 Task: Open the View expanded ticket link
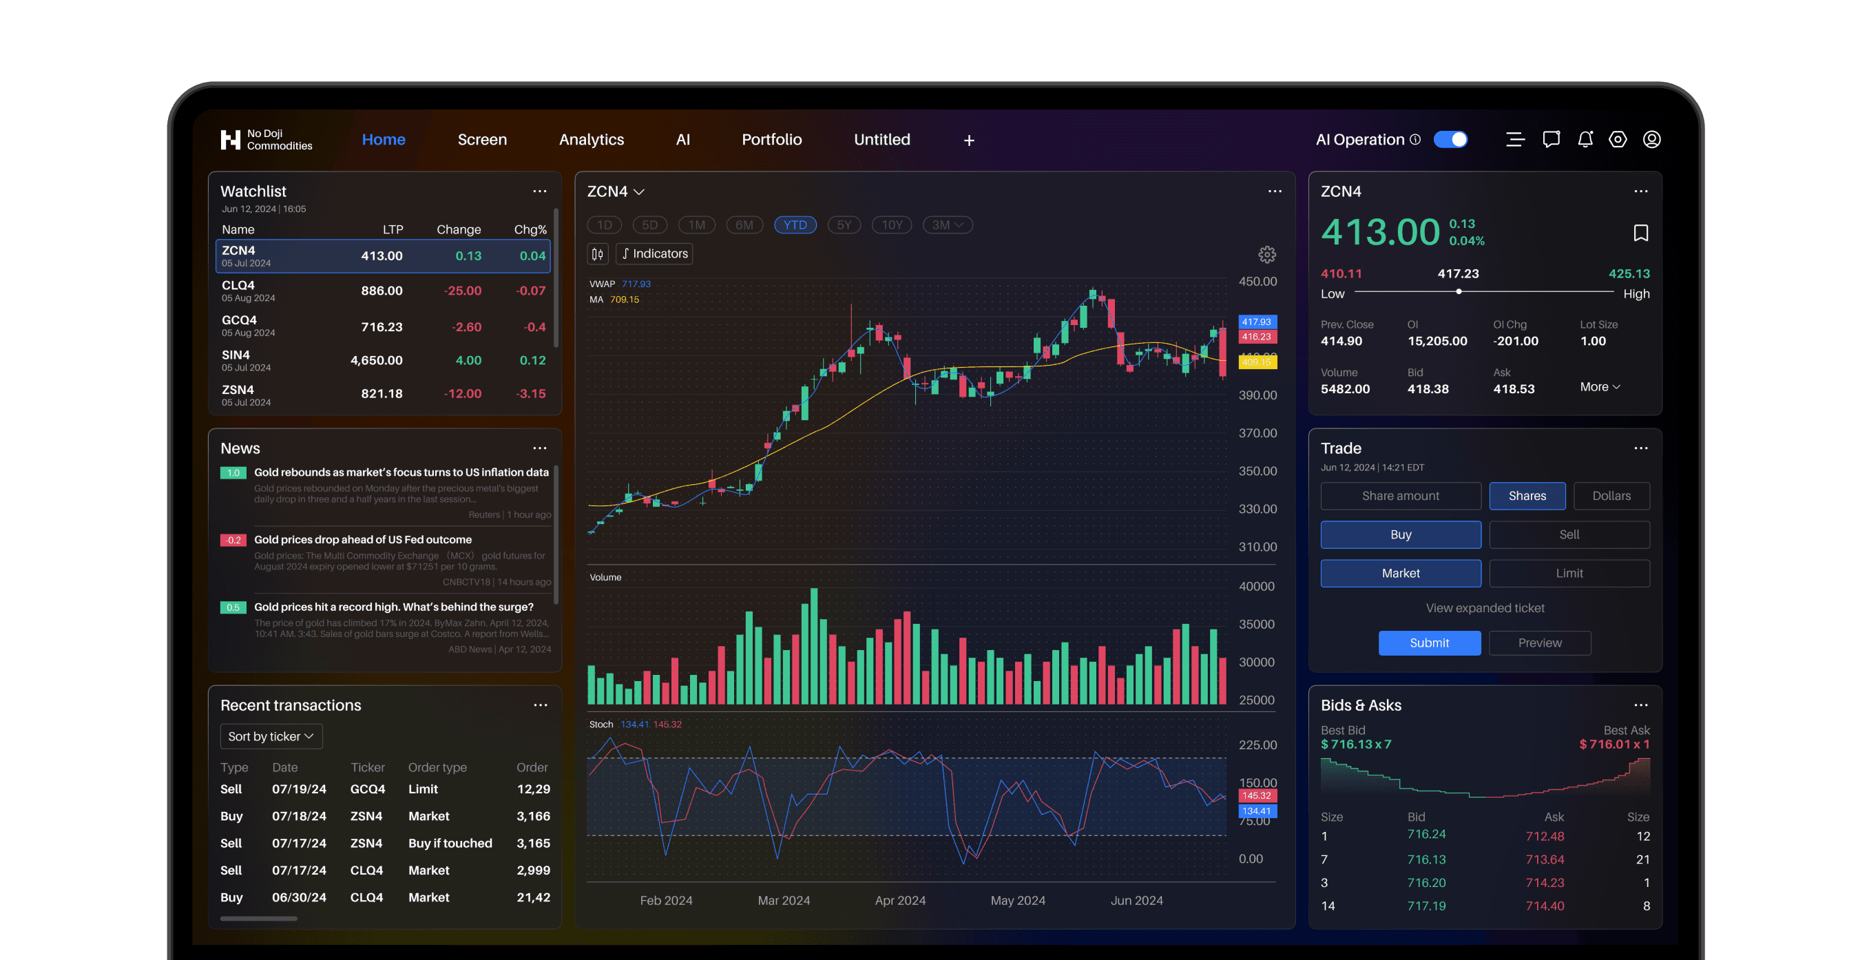point(1485,608)
